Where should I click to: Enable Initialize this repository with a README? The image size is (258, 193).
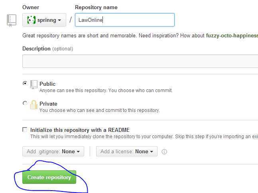(25, 129)
